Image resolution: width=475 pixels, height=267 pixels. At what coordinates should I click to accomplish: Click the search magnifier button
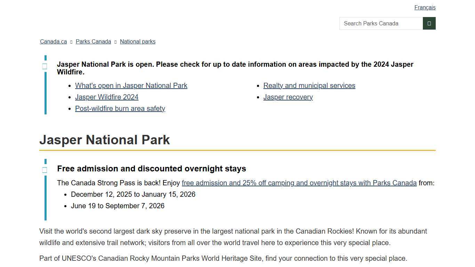pyautogui.click(x=429, y=23)
